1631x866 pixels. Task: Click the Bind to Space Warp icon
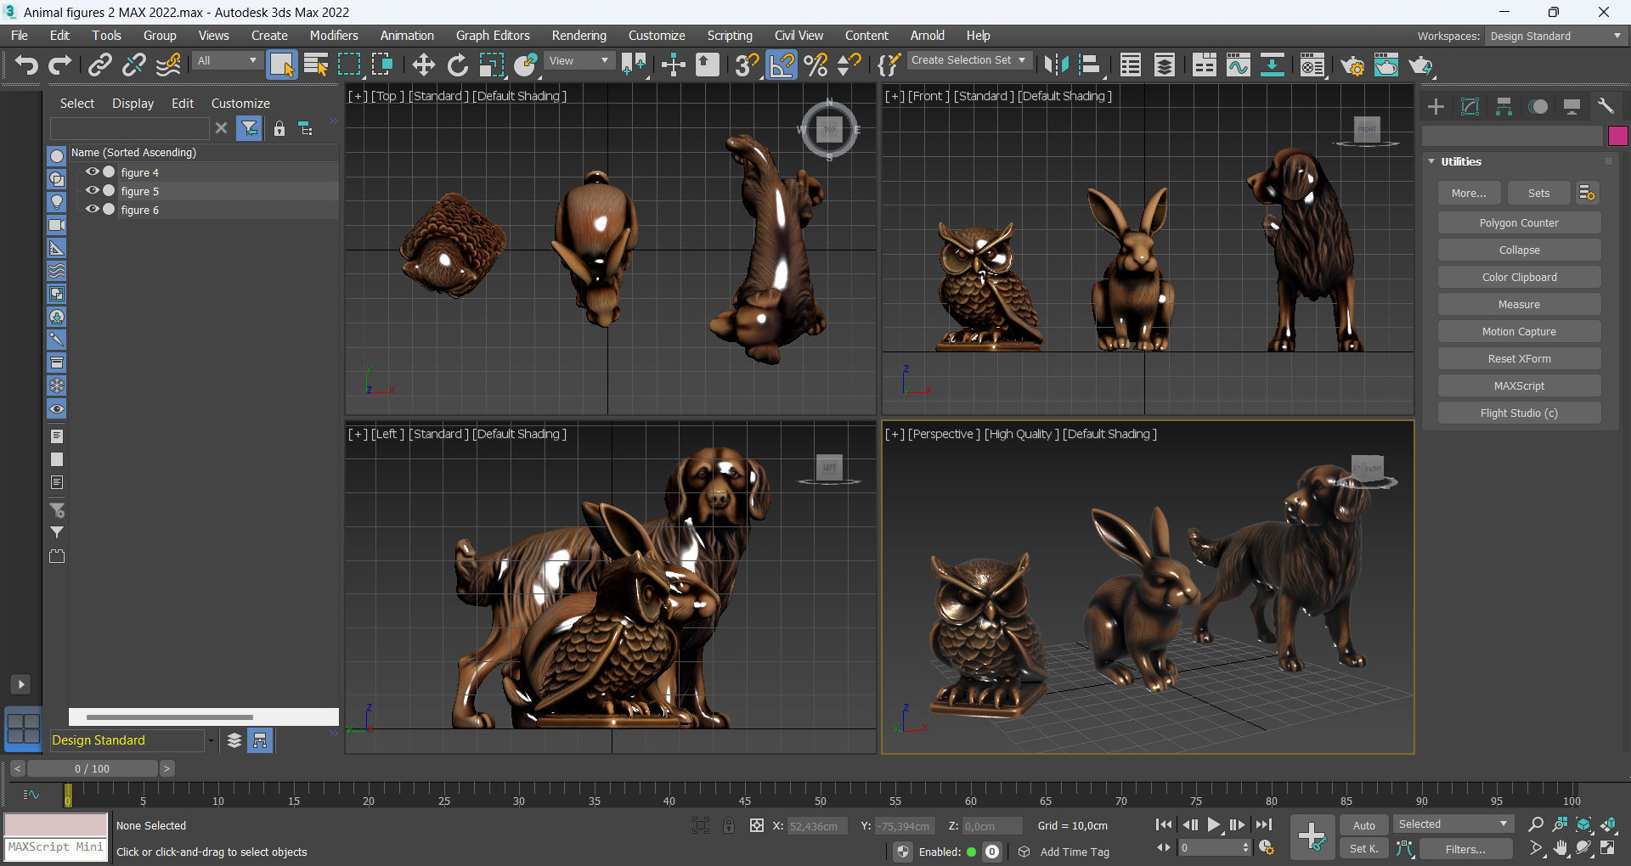point(168,65)
